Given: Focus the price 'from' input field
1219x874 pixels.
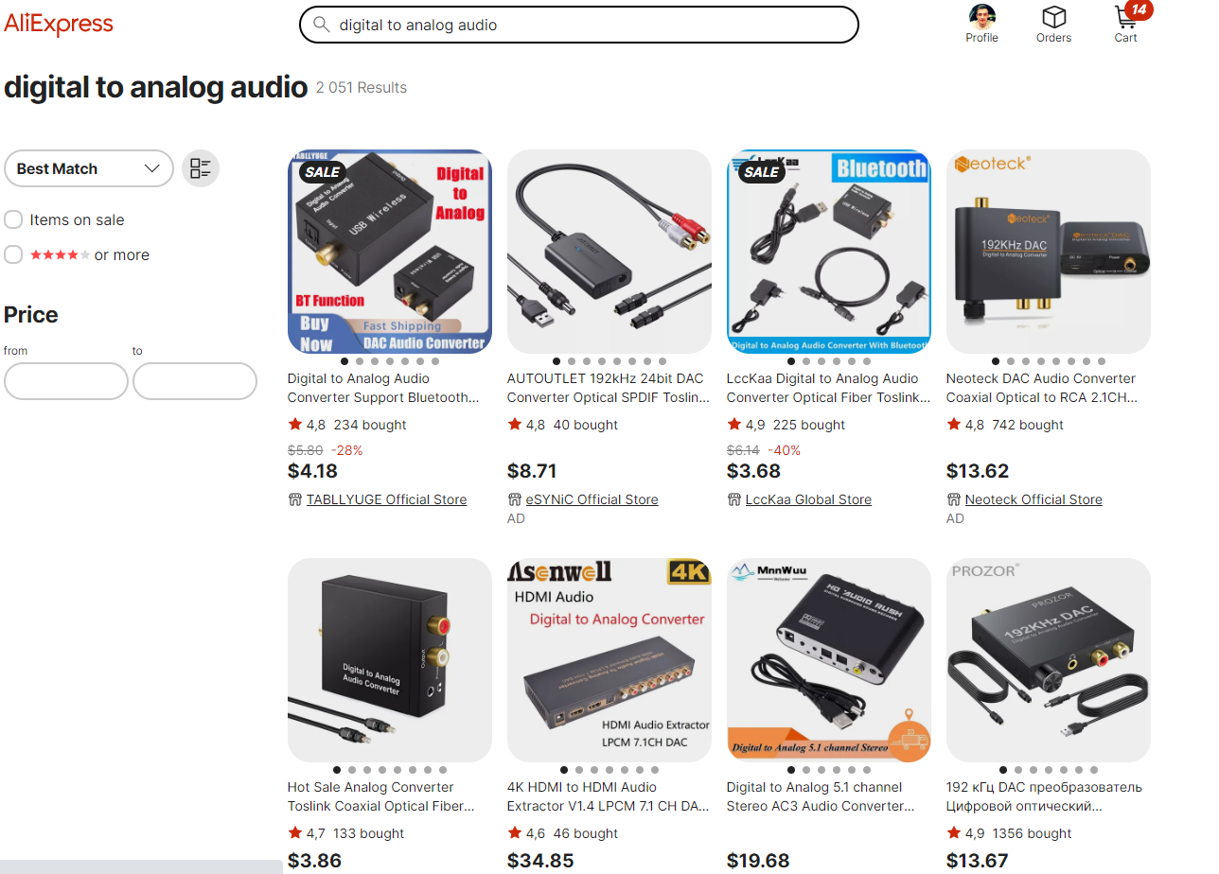Looking at the screenshot, I should point(66,381).
